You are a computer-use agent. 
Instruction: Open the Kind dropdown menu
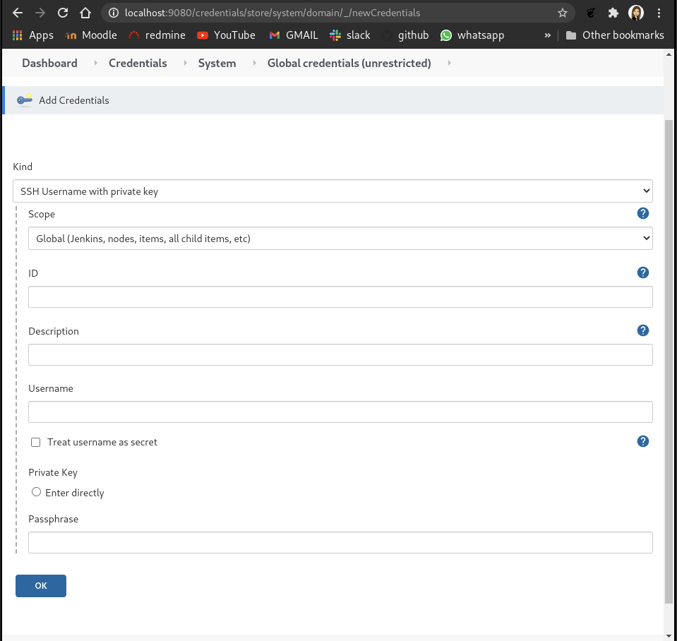click(x=332, y=191)
